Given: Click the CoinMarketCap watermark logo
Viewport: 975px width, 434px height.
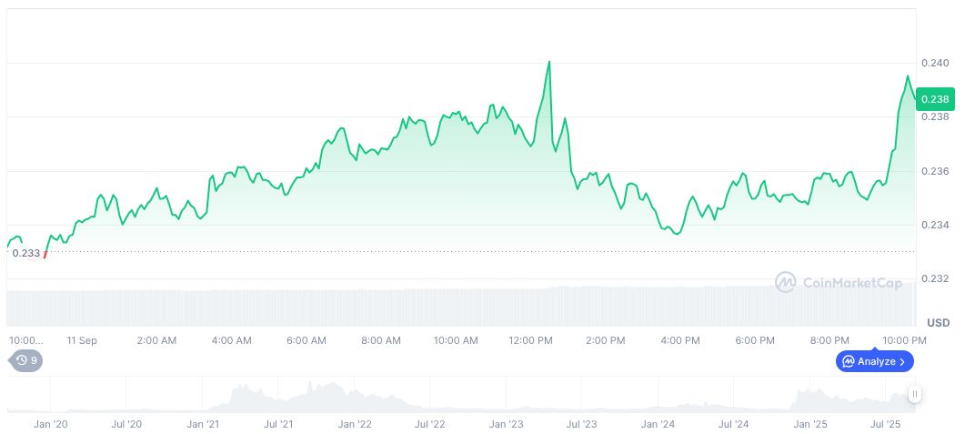Looking at the screenshot, I should click(839, 283).
